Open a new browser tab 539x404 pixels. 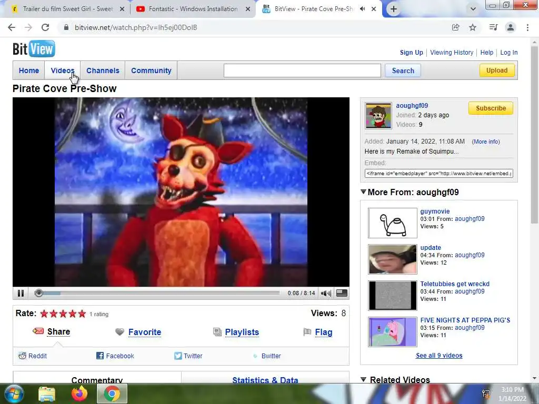click(x=394, y=9)
